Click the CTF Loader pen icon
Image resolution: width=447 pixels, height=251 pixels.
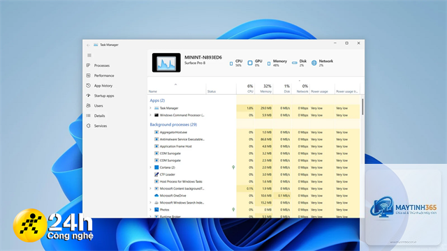156,174
